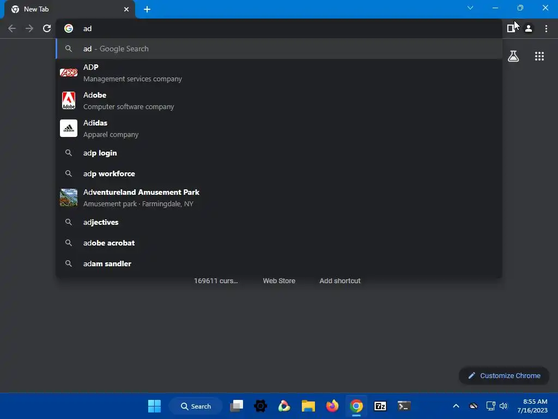Choose the 'adjectives' suggestion
Viewport: 558px width, 419px height.
click(x=279, y=222)
